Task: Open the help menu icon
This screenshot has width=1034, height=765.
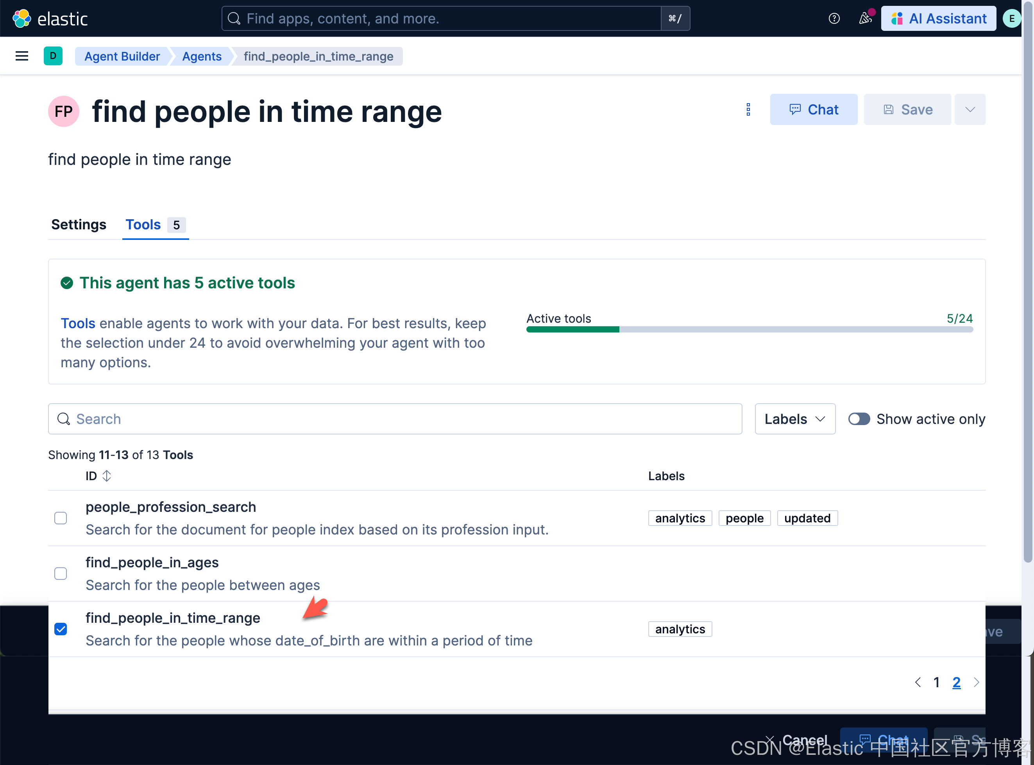Action: pyautogui.click(x=834, y=18)
